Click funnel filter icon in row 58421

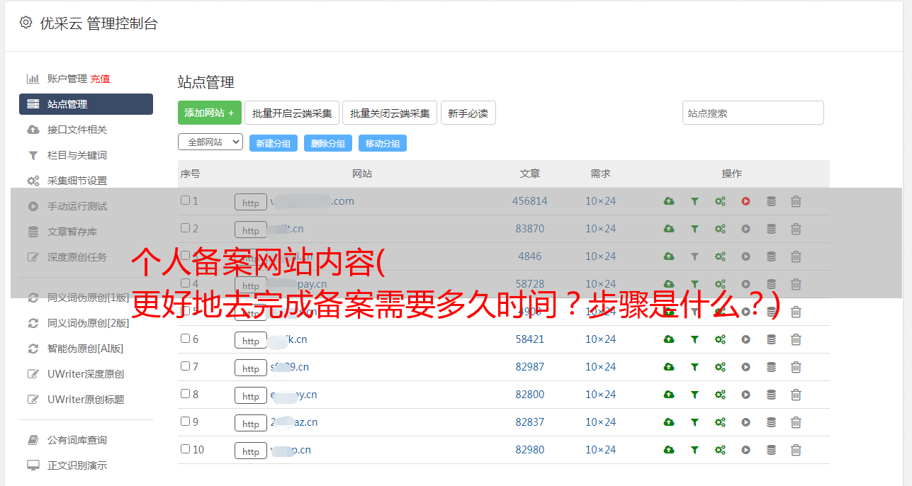tap(694, 339)
